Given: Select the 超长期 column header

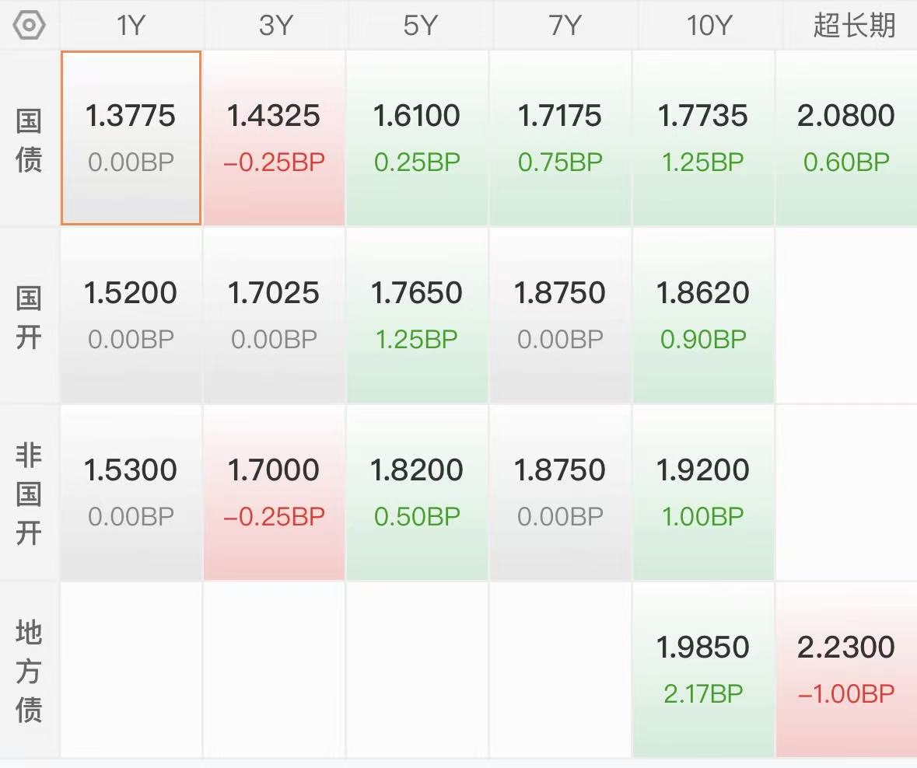Looking at the screenshot, I should 854,25.
